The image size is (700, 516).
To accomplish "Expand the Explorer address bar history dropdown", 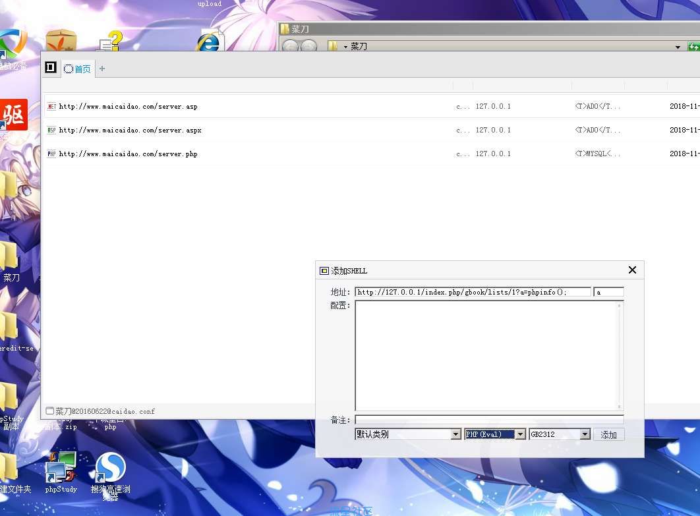I will tap(678, 47).
